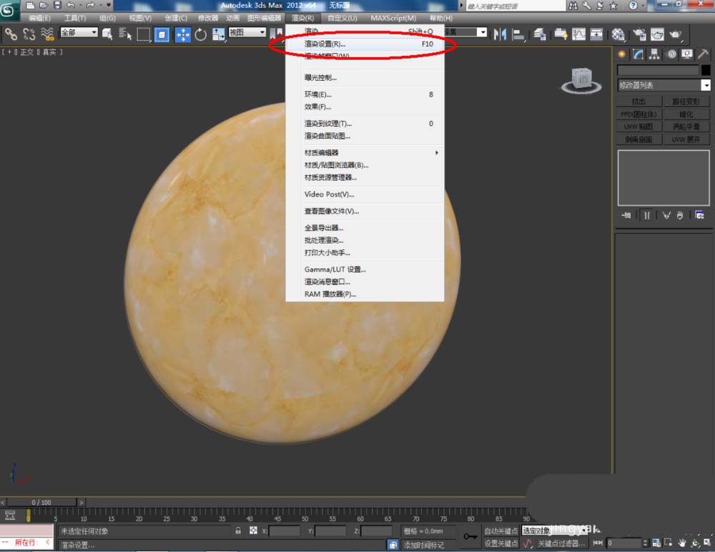Open the selection filter dropdown
This screenshot has width=715, height=552.
(x=79, y=33)
